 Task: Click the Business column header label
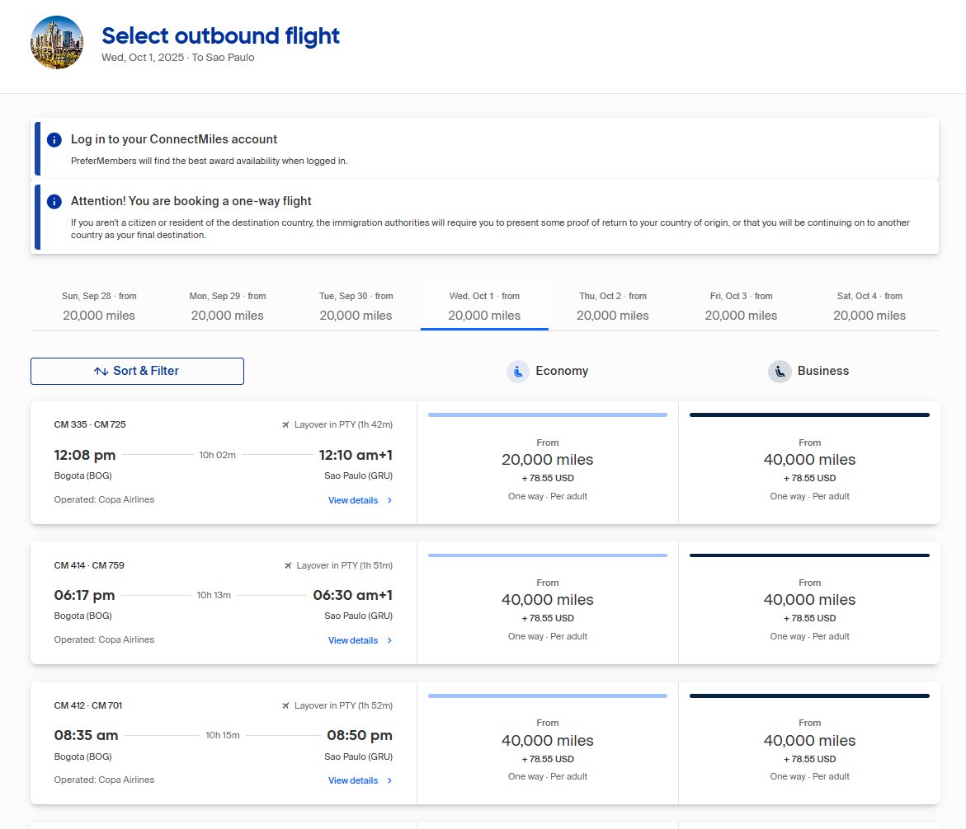click(823, 371)
